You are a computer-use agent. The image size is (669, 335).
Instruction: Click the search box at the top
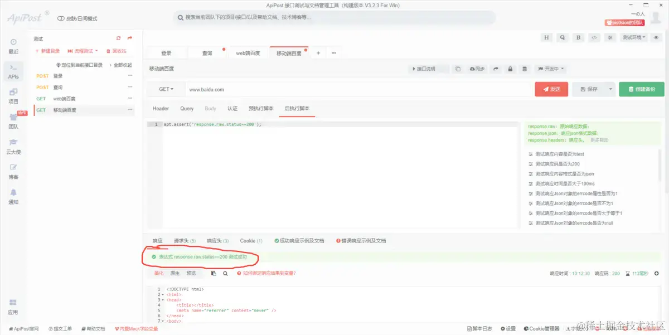point(334,18)
